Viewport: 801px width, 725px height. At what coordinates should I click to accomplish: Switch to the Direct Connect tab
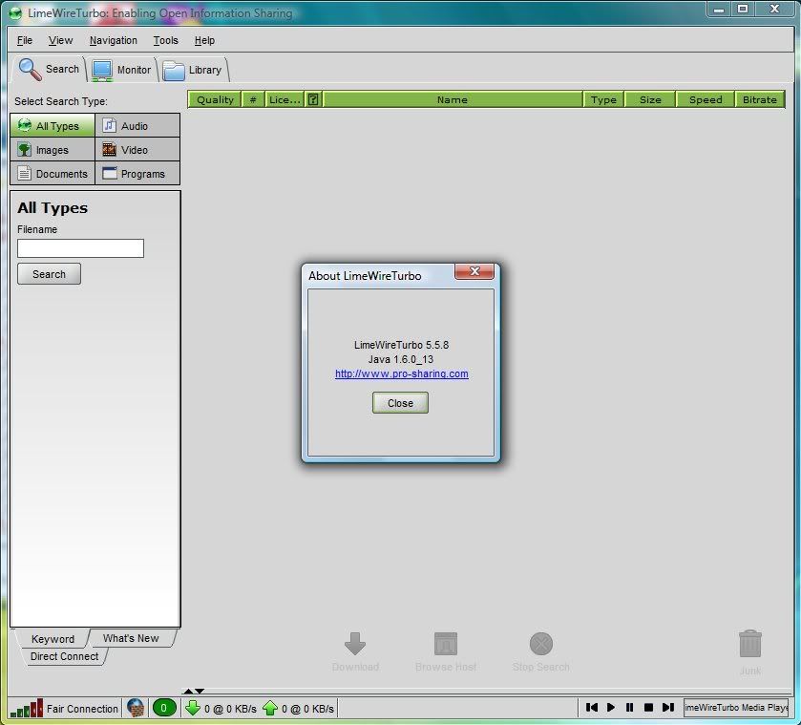pyautogui.click(x=64, y=656)
